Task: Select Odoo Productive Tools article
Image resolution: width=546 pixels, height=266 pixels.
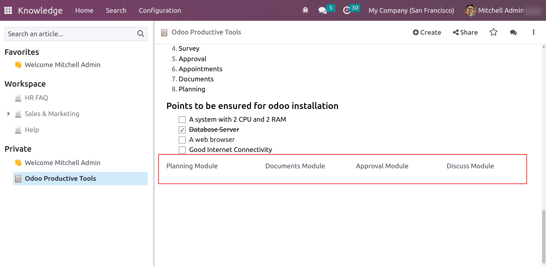Action: tap(80, 178)
